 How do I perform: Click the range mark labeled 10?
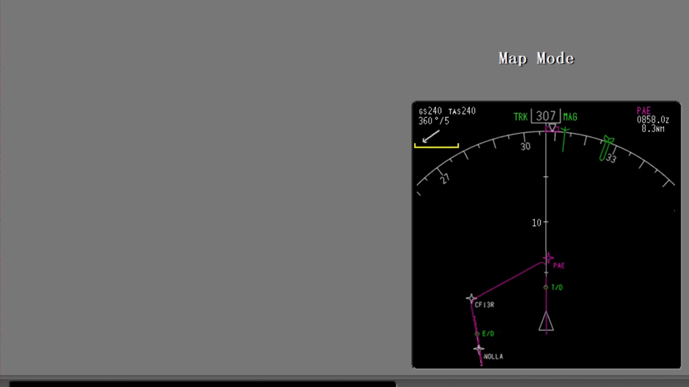[x=537, y=223]
